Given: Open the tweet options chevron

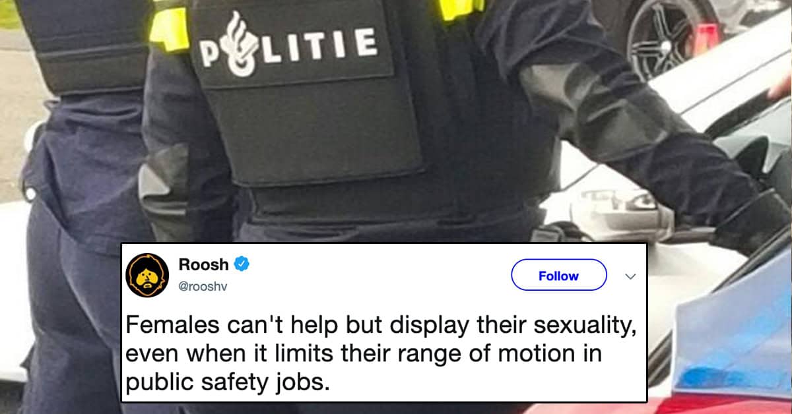Looking at the screenshot, I should [629, 276].
